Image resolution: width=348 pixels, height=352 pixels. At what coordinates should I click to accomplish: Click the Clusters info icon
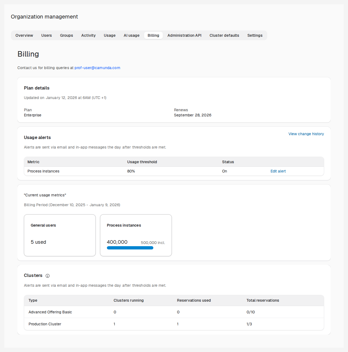point(48,276)
